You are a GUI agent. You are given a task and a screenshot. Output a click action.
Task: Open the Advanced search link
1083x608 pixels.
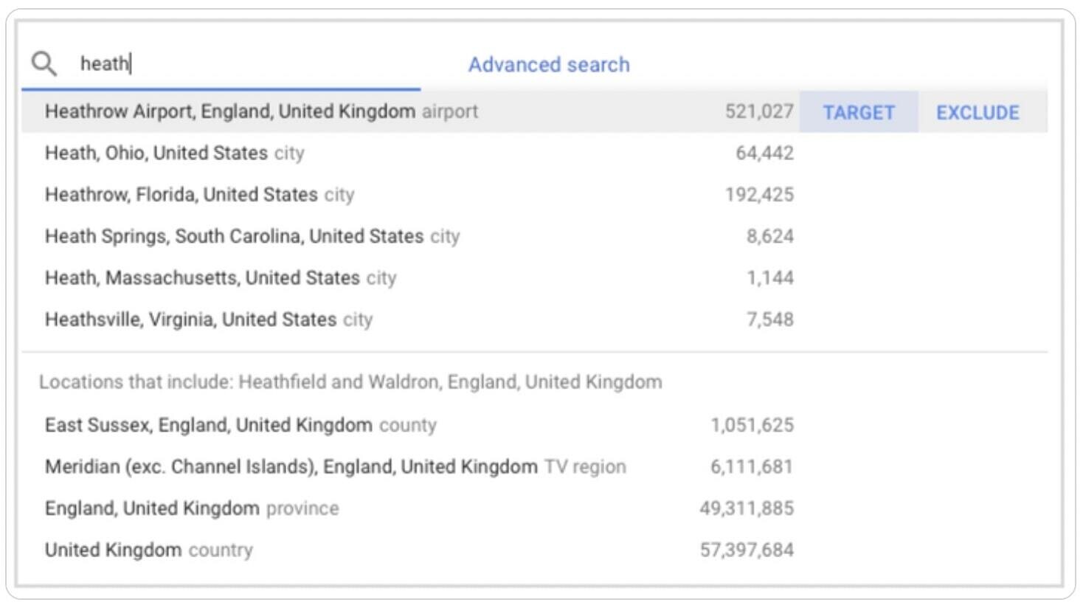click(549, 65)
